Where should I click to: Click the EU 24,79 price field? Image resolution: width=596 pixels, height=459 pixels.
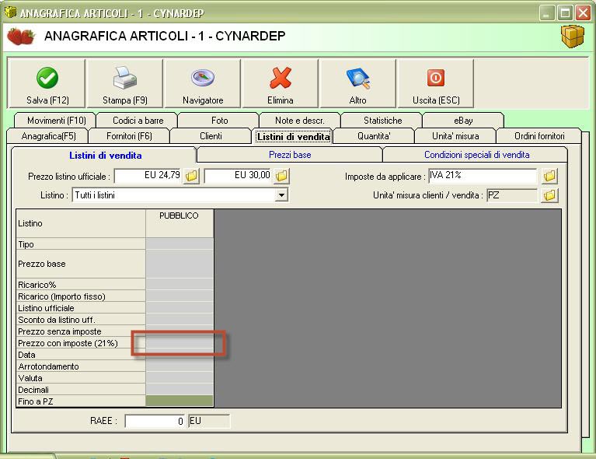[148, 176]
